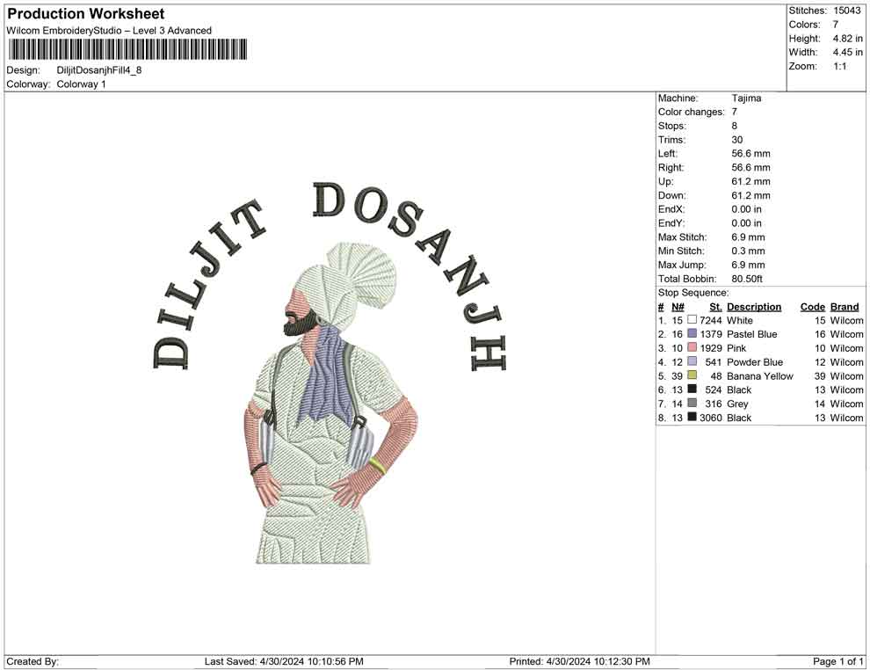Click the 'Brand' column header
Viewport: 870px width, 670px height.
pos(845,307)
